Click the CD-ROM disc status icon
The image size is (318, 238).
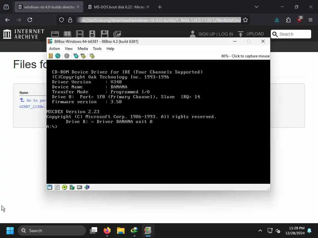tap(65, 187)
